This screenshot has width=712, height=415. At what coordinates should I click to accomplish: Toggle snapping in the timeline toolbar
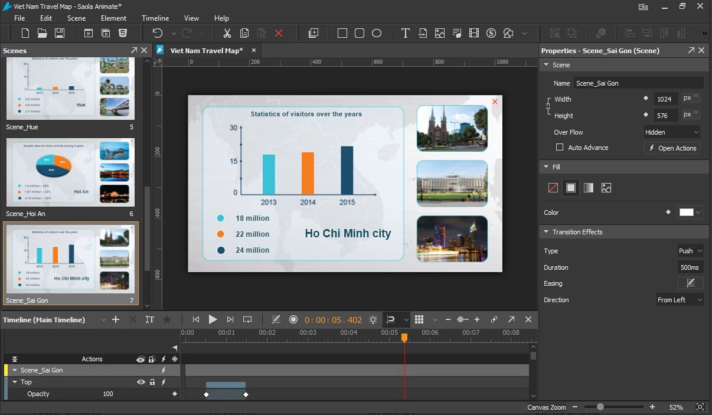[391, 319]
